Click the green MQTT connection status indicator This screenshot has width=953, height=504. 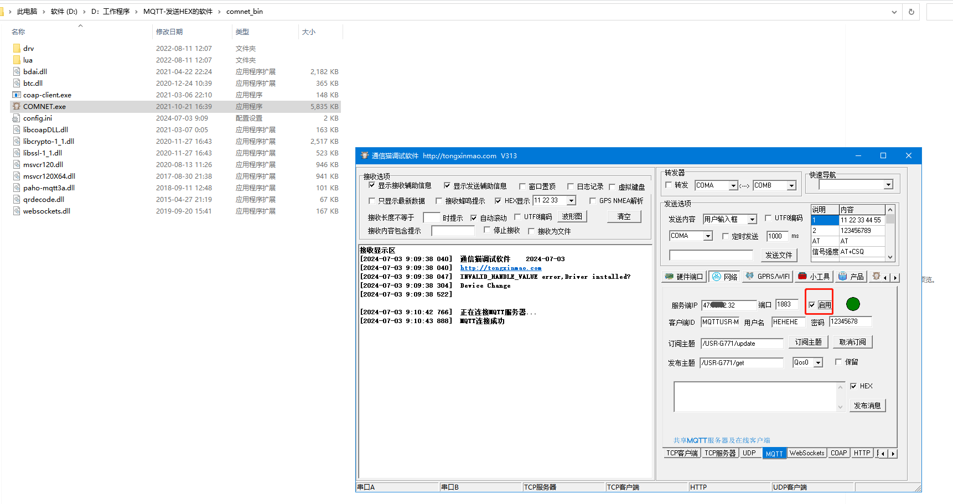point(853,304)
